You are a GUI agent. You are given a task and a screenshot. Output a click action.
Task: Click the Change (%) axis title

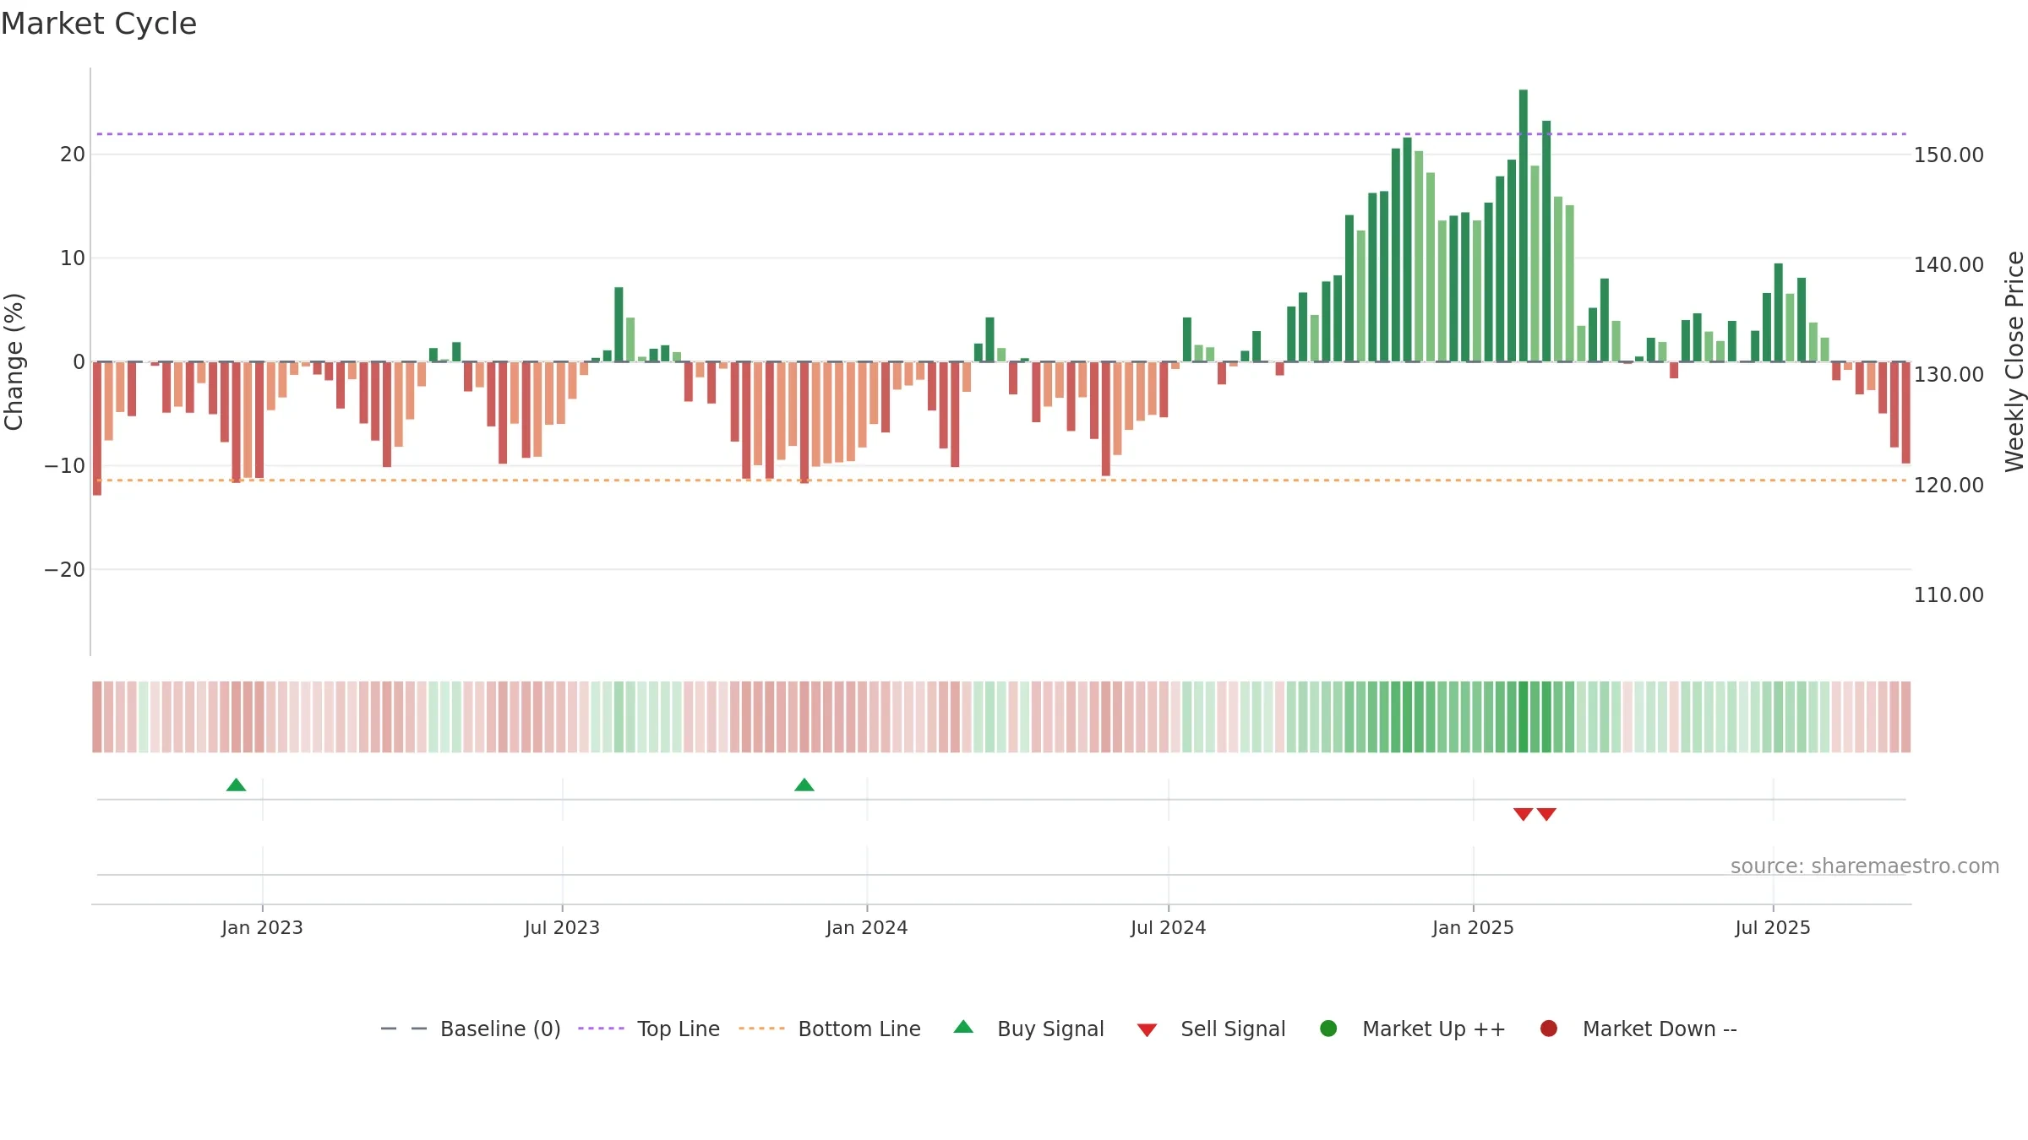[14, 361]
